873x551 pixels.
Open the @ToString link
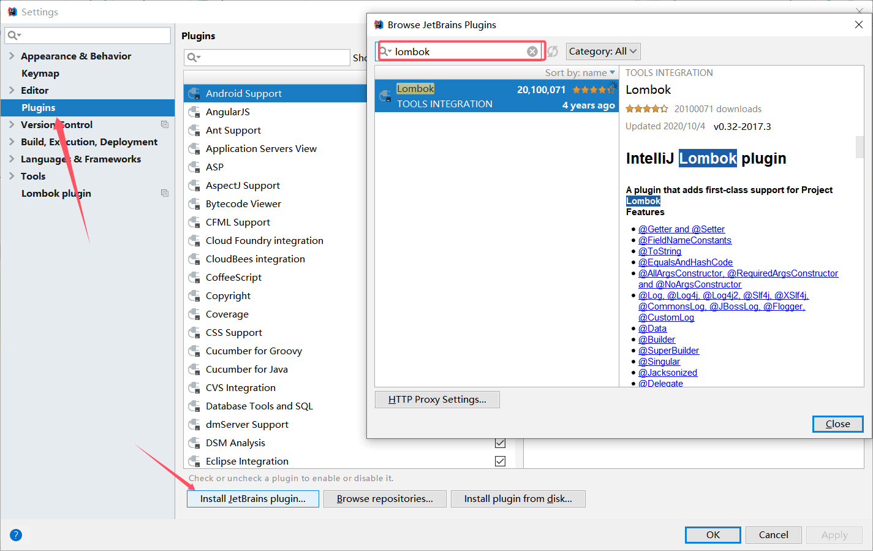(x=660, y=251)
